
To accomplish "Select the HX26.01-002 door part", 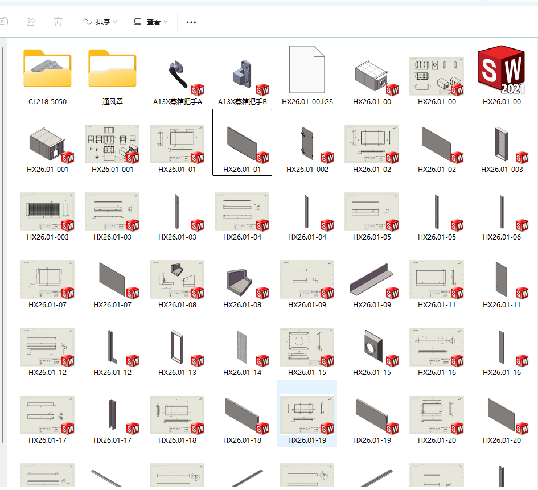I will (x=307, y=143).
